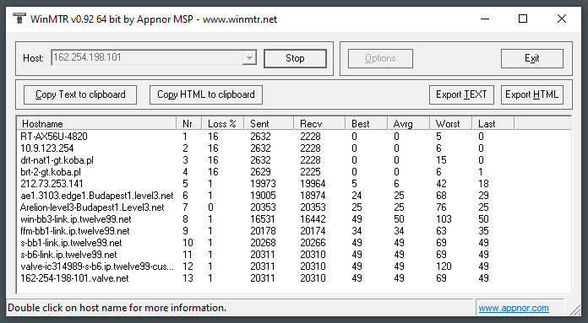The height and width of the screenshot is (323, 588).
Task: Click Recv value 20353 for hop 7
Action: [313, 207]
